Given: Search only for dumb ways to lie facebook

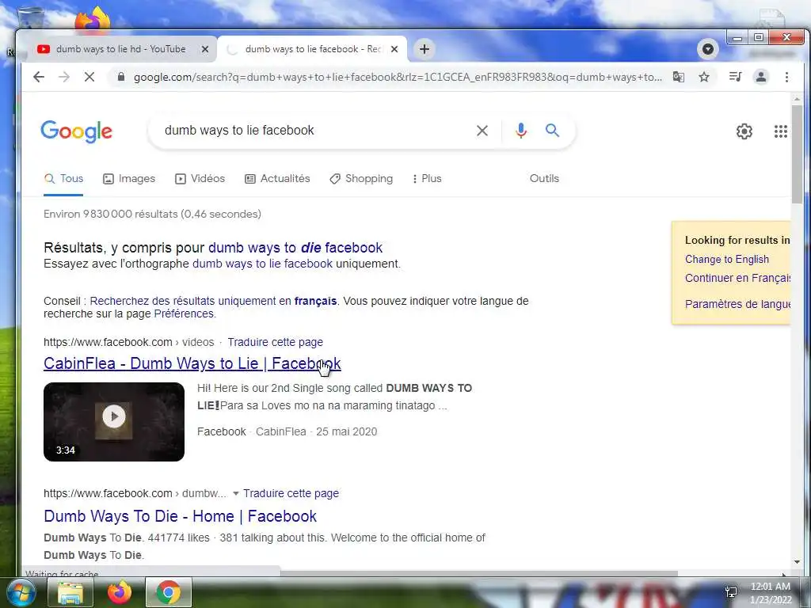Looking at the screenshot, I should [x=262, y=264].
